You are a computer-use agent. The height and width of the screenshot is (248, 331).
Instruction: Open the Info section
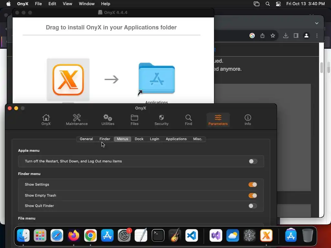tap(248, 120)
